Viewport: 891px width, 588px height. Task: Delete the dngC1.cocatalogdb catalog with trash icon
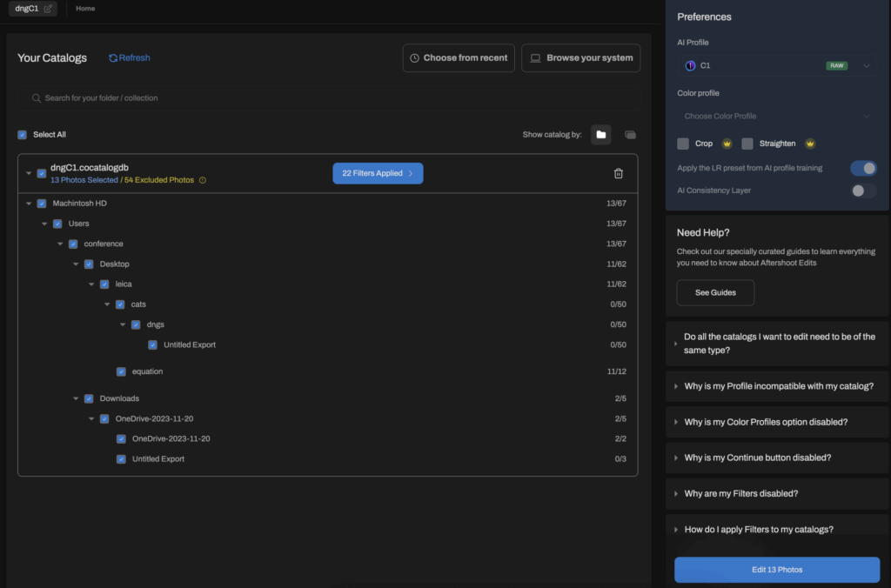[x=618, y=173]
